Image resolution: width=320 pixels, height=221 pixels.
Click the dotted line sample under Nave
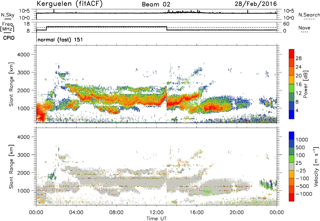[304, 32]
